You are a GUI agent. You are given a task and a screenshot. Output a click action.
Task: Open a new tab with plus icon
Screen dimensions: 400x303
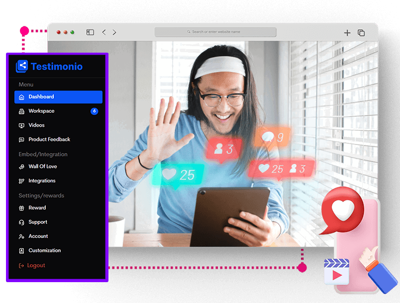347,33
